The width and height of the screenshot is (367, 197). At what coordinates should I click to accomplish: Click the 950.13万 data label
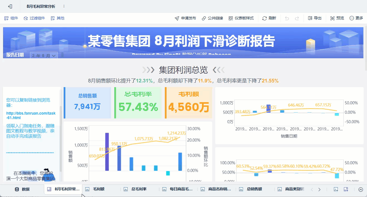119,144
